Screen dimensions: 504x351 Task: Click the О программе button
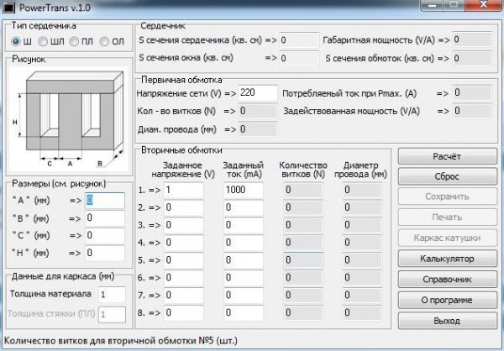[x=448, y=301]
